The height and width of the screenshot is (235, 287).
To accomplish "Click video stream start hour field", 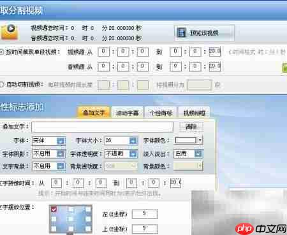I will point(103,52).
